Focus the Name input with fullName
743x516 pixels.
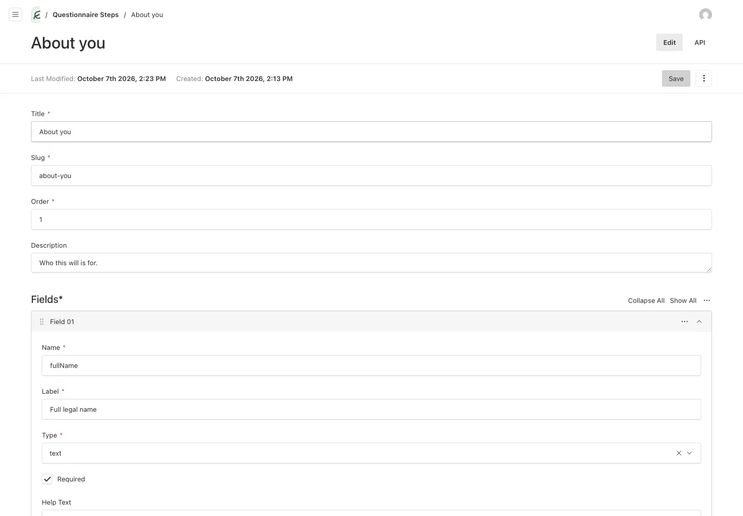click(x=372, y=365)
